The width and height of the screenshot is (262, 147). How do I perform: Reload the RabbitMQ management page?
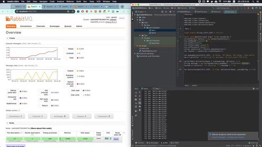tap(12, 11)
